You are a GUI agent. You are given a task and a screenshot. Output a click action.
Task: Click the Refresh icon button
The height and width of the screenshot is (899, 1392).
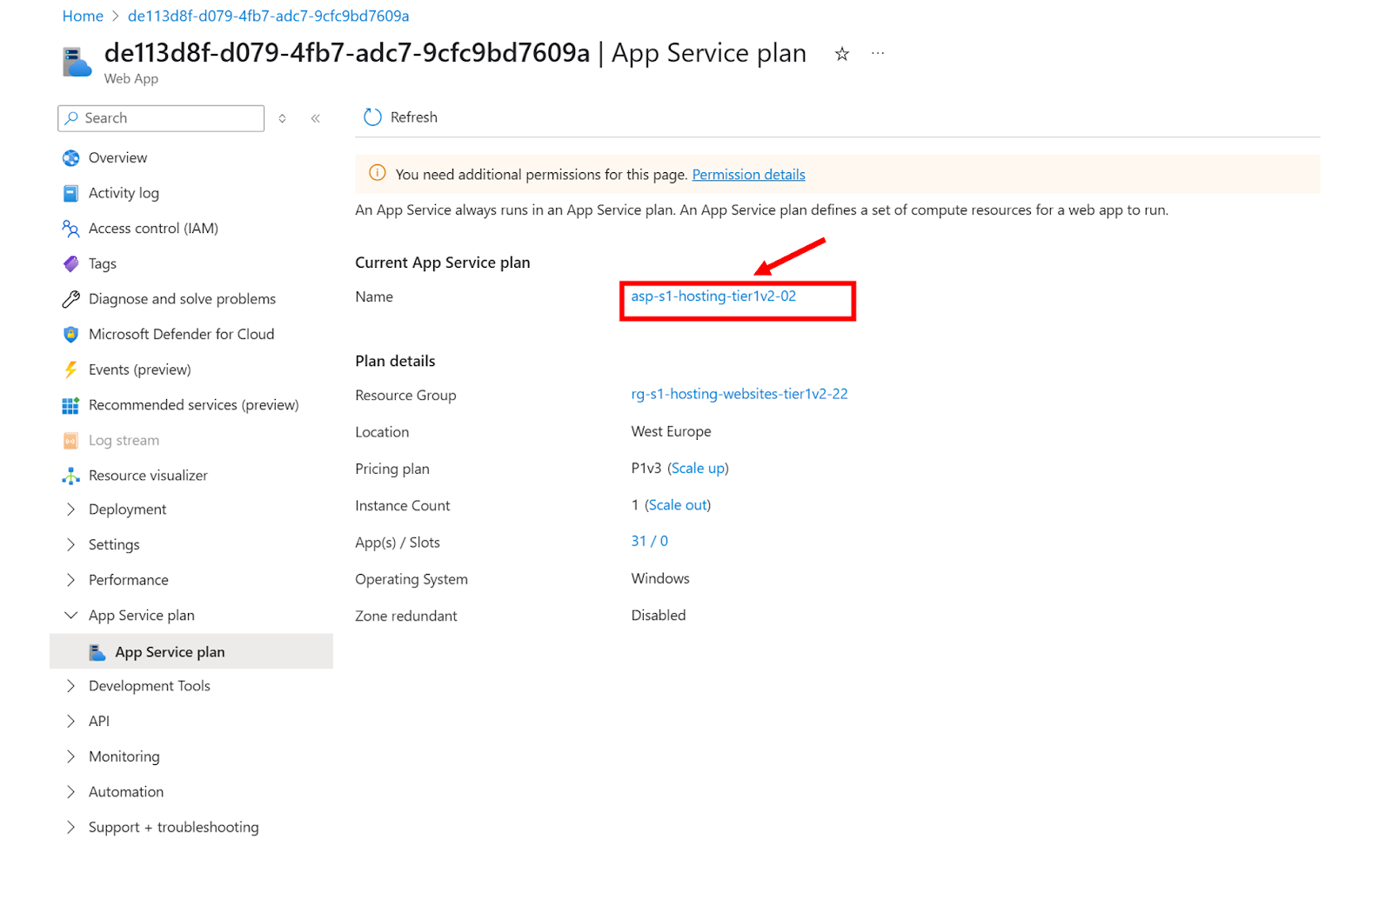click(372, 117)
